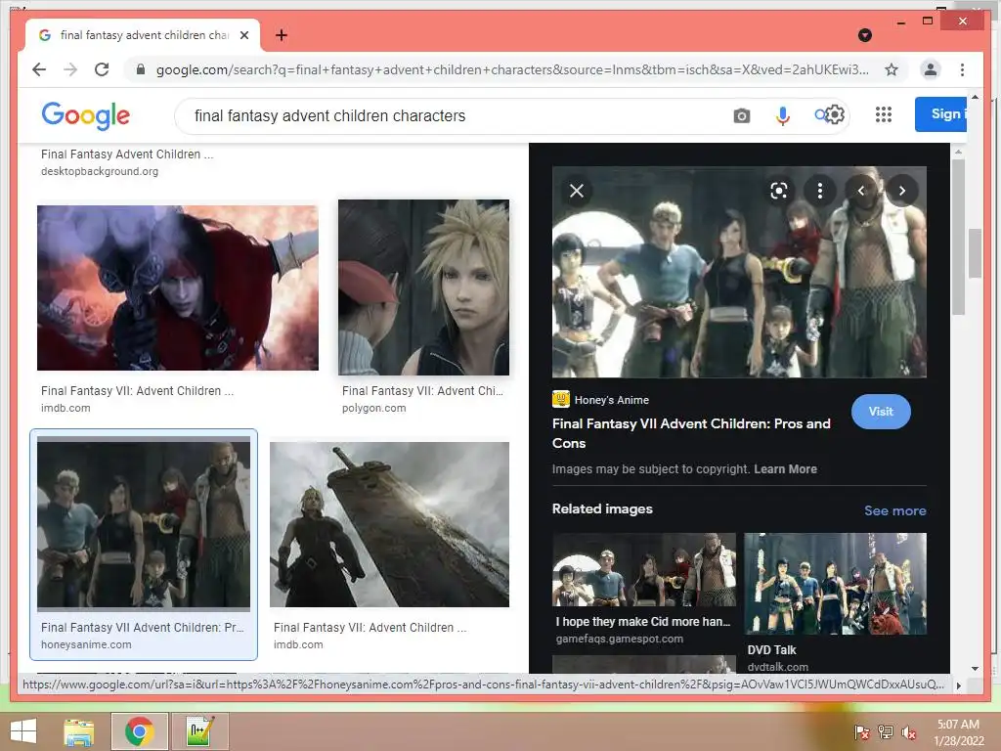Viewport: 1001px width, 751px height.
Task: Go back with the browser back arrow
Action: pyautogui.click(x=39, y=69)
